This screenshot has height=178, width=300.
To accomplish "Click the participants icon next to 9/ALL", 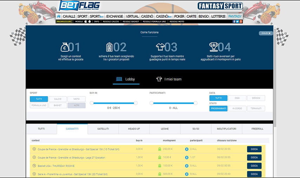I will (x=187, y=174).
